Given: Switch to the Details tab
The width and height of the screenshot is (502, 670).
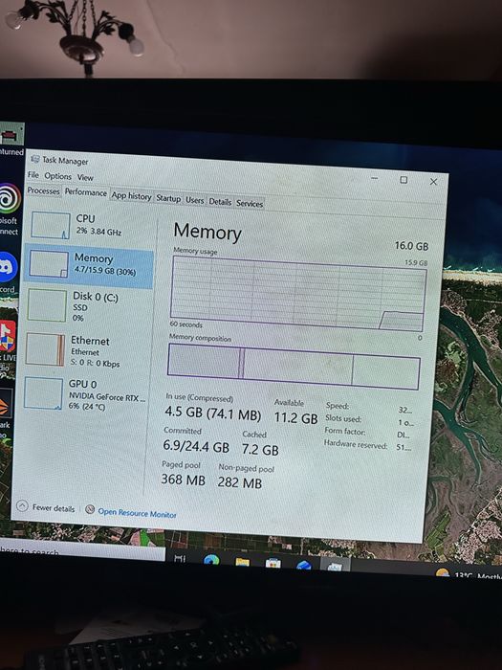Looking at the screenshot, I should (x=220, y=202).
